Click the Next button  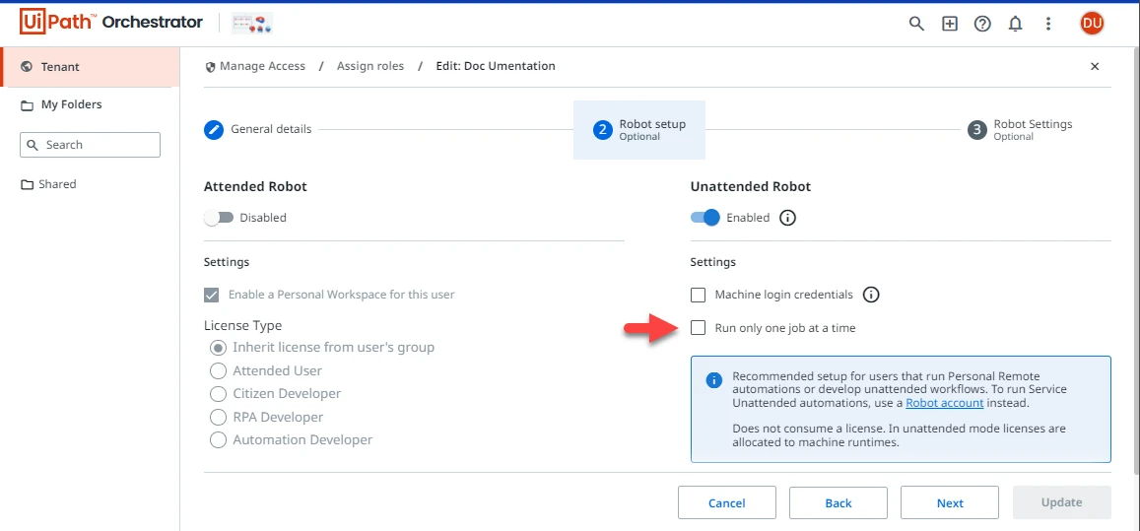[x=950, y=502]
